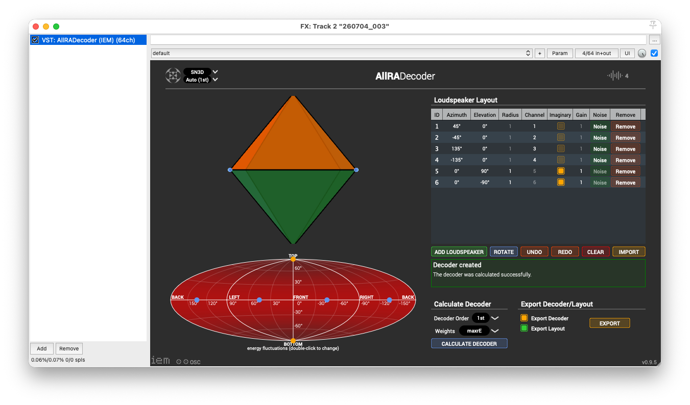The width and height of the screenshot is (690, 405).
Task: Click the Azimuth column header
Action: [x=457, y=115]
